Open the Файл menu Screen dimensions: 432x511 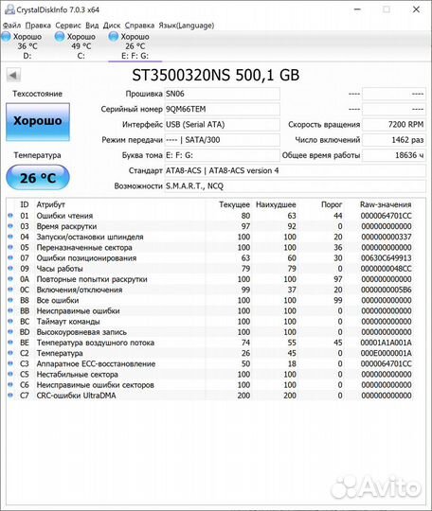click(x=11, y=26)
